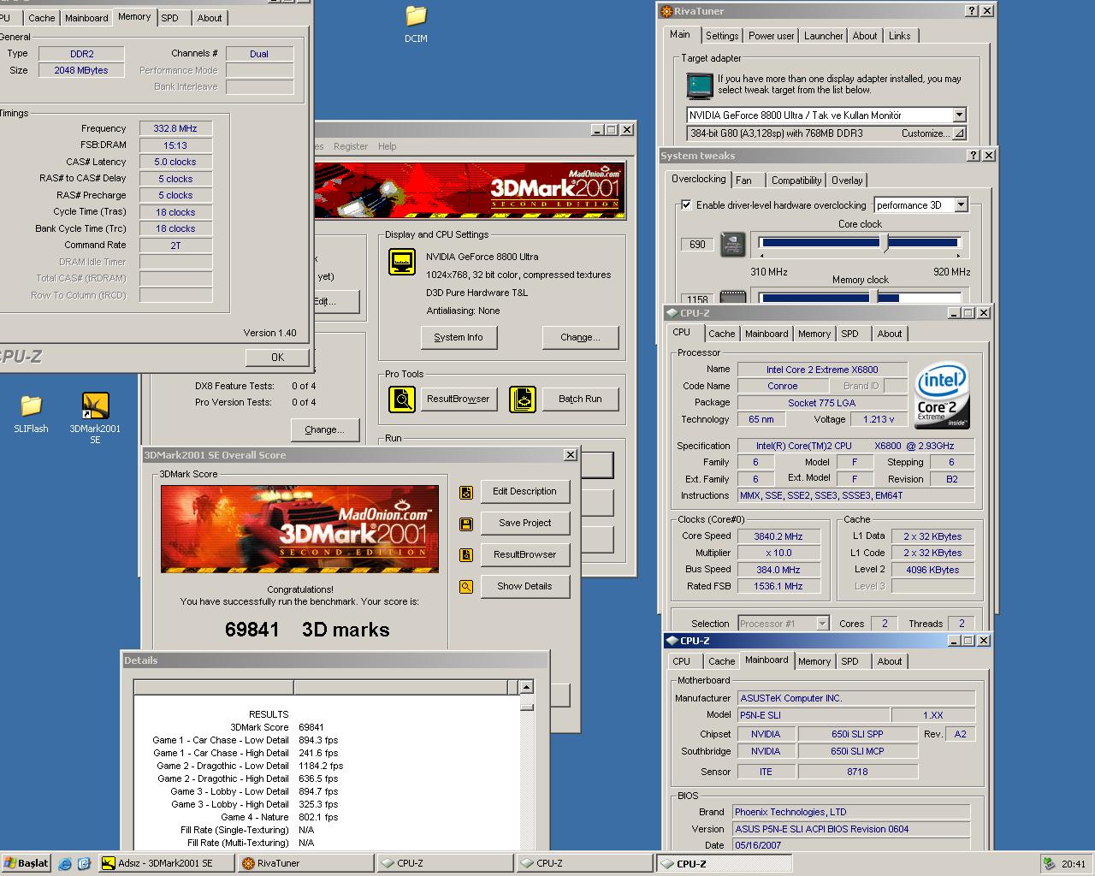Click the Core clock slider left decrement arrow

click(762, 255)
